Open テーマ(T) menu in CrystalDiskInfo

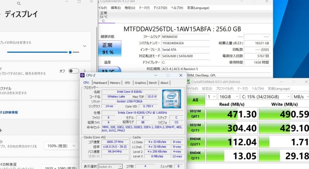click(x=144, y=8)
